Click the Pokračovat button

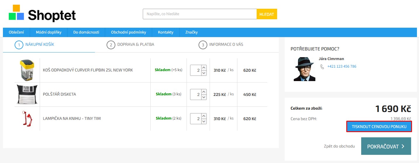[x=386, y=146]
